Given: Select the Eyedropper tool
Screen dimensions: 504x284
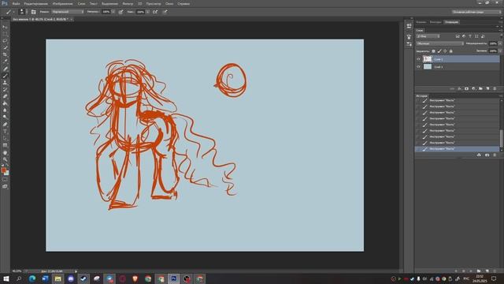Looking at the screenshot, I should 5,62.
